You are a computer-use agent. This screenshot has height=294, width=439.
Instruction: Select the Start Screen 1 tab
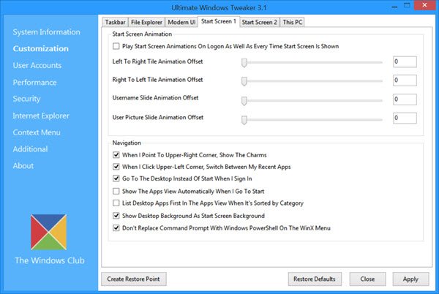click(219, 21)
